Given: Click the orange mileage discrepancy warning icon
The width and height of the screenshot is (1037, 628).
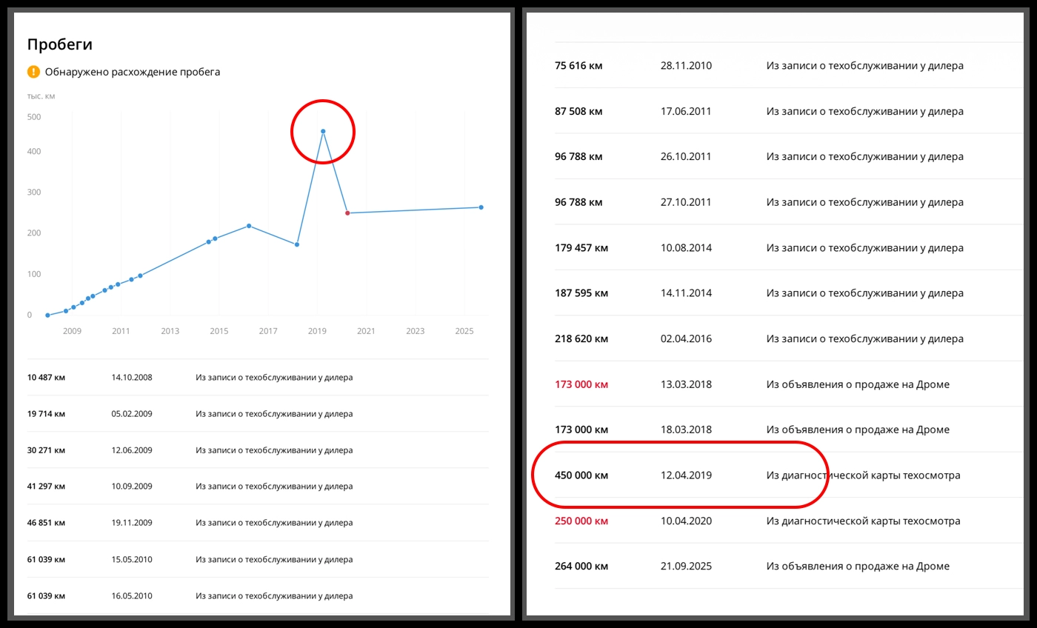Looking at the screenshot, I should (33, 72).
